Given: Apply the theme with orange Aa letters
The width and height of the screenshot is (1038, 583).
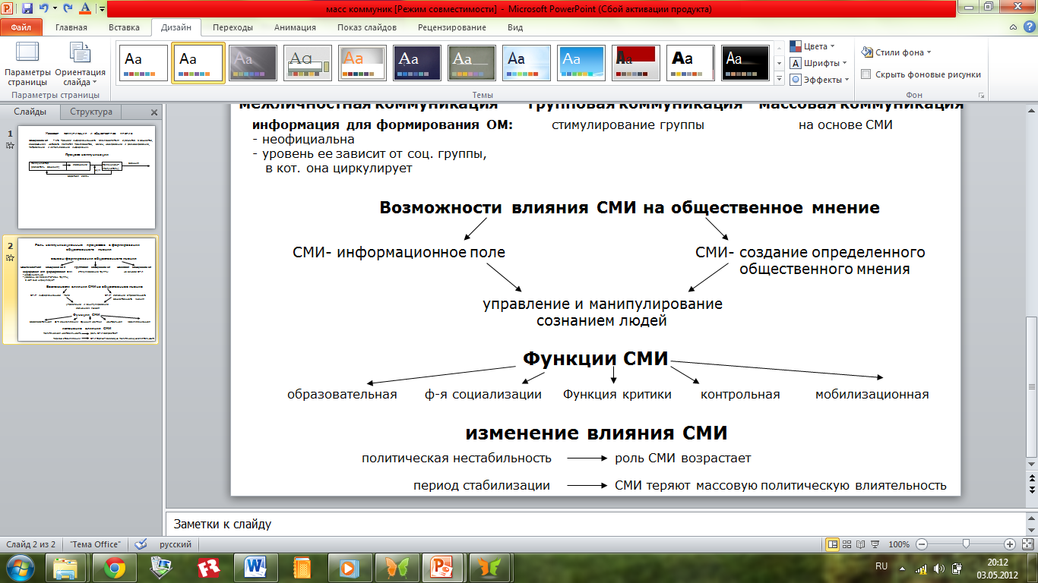Looking at the screenshot, I should (x=362, y=63).
